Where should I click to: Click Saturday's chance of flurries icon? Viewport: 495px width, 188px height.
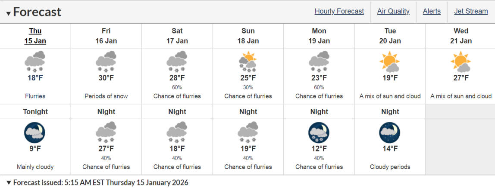(177, 62)
